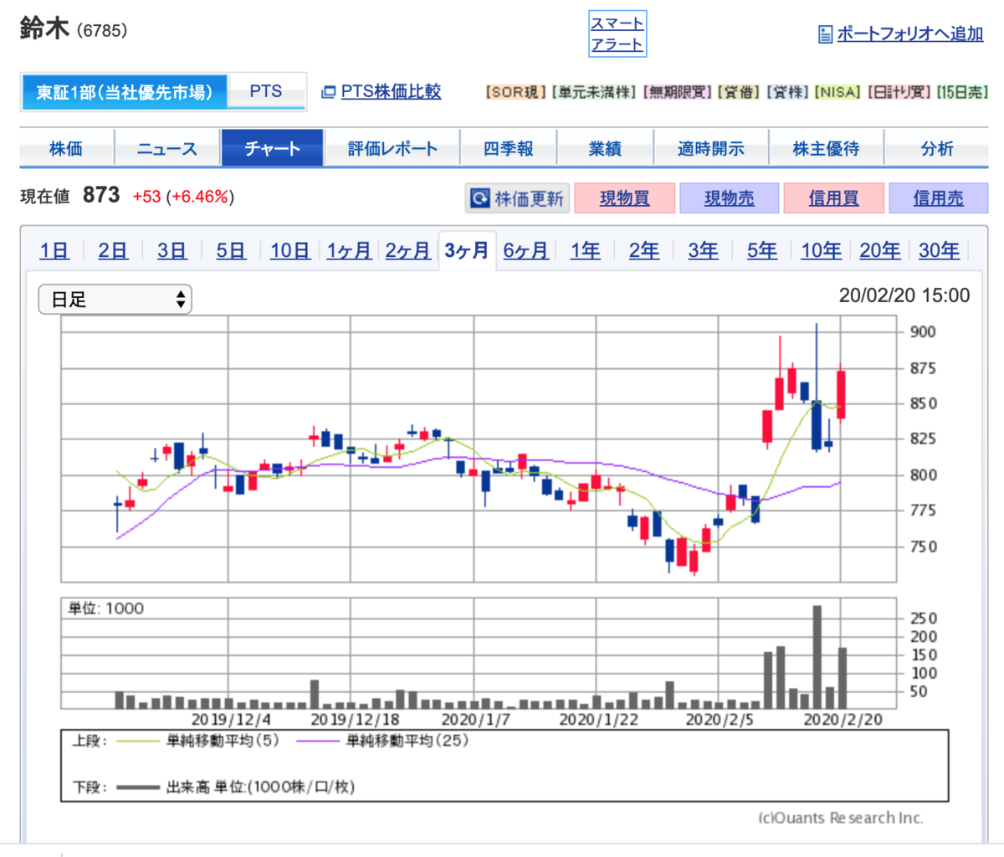Select the 20年 chart period

[880, 250]
